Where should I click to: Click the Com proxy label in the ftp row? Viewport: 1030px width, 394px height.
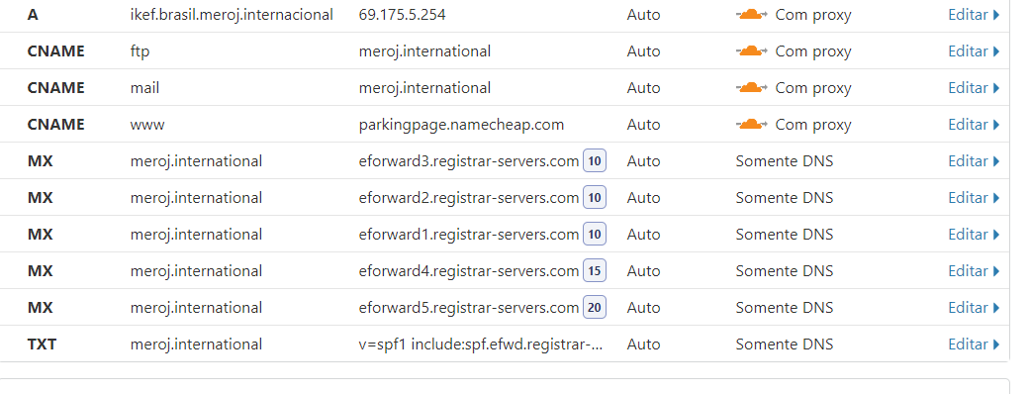tap(813, 51)
